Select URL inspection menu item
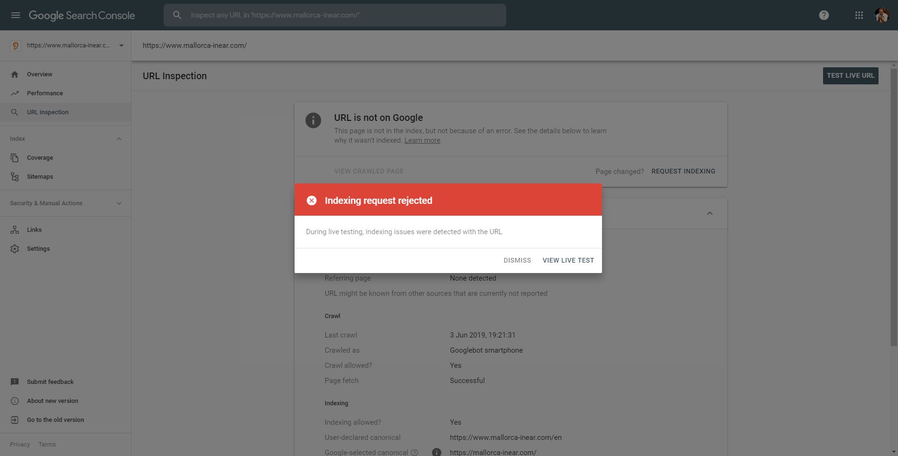 tap(65, 112)
